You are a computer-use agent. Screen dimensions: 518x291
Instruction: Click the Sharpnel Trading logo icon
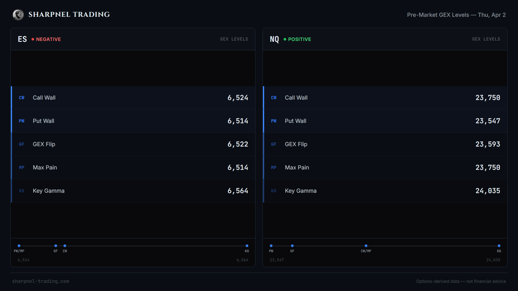[x=18, y=15]
